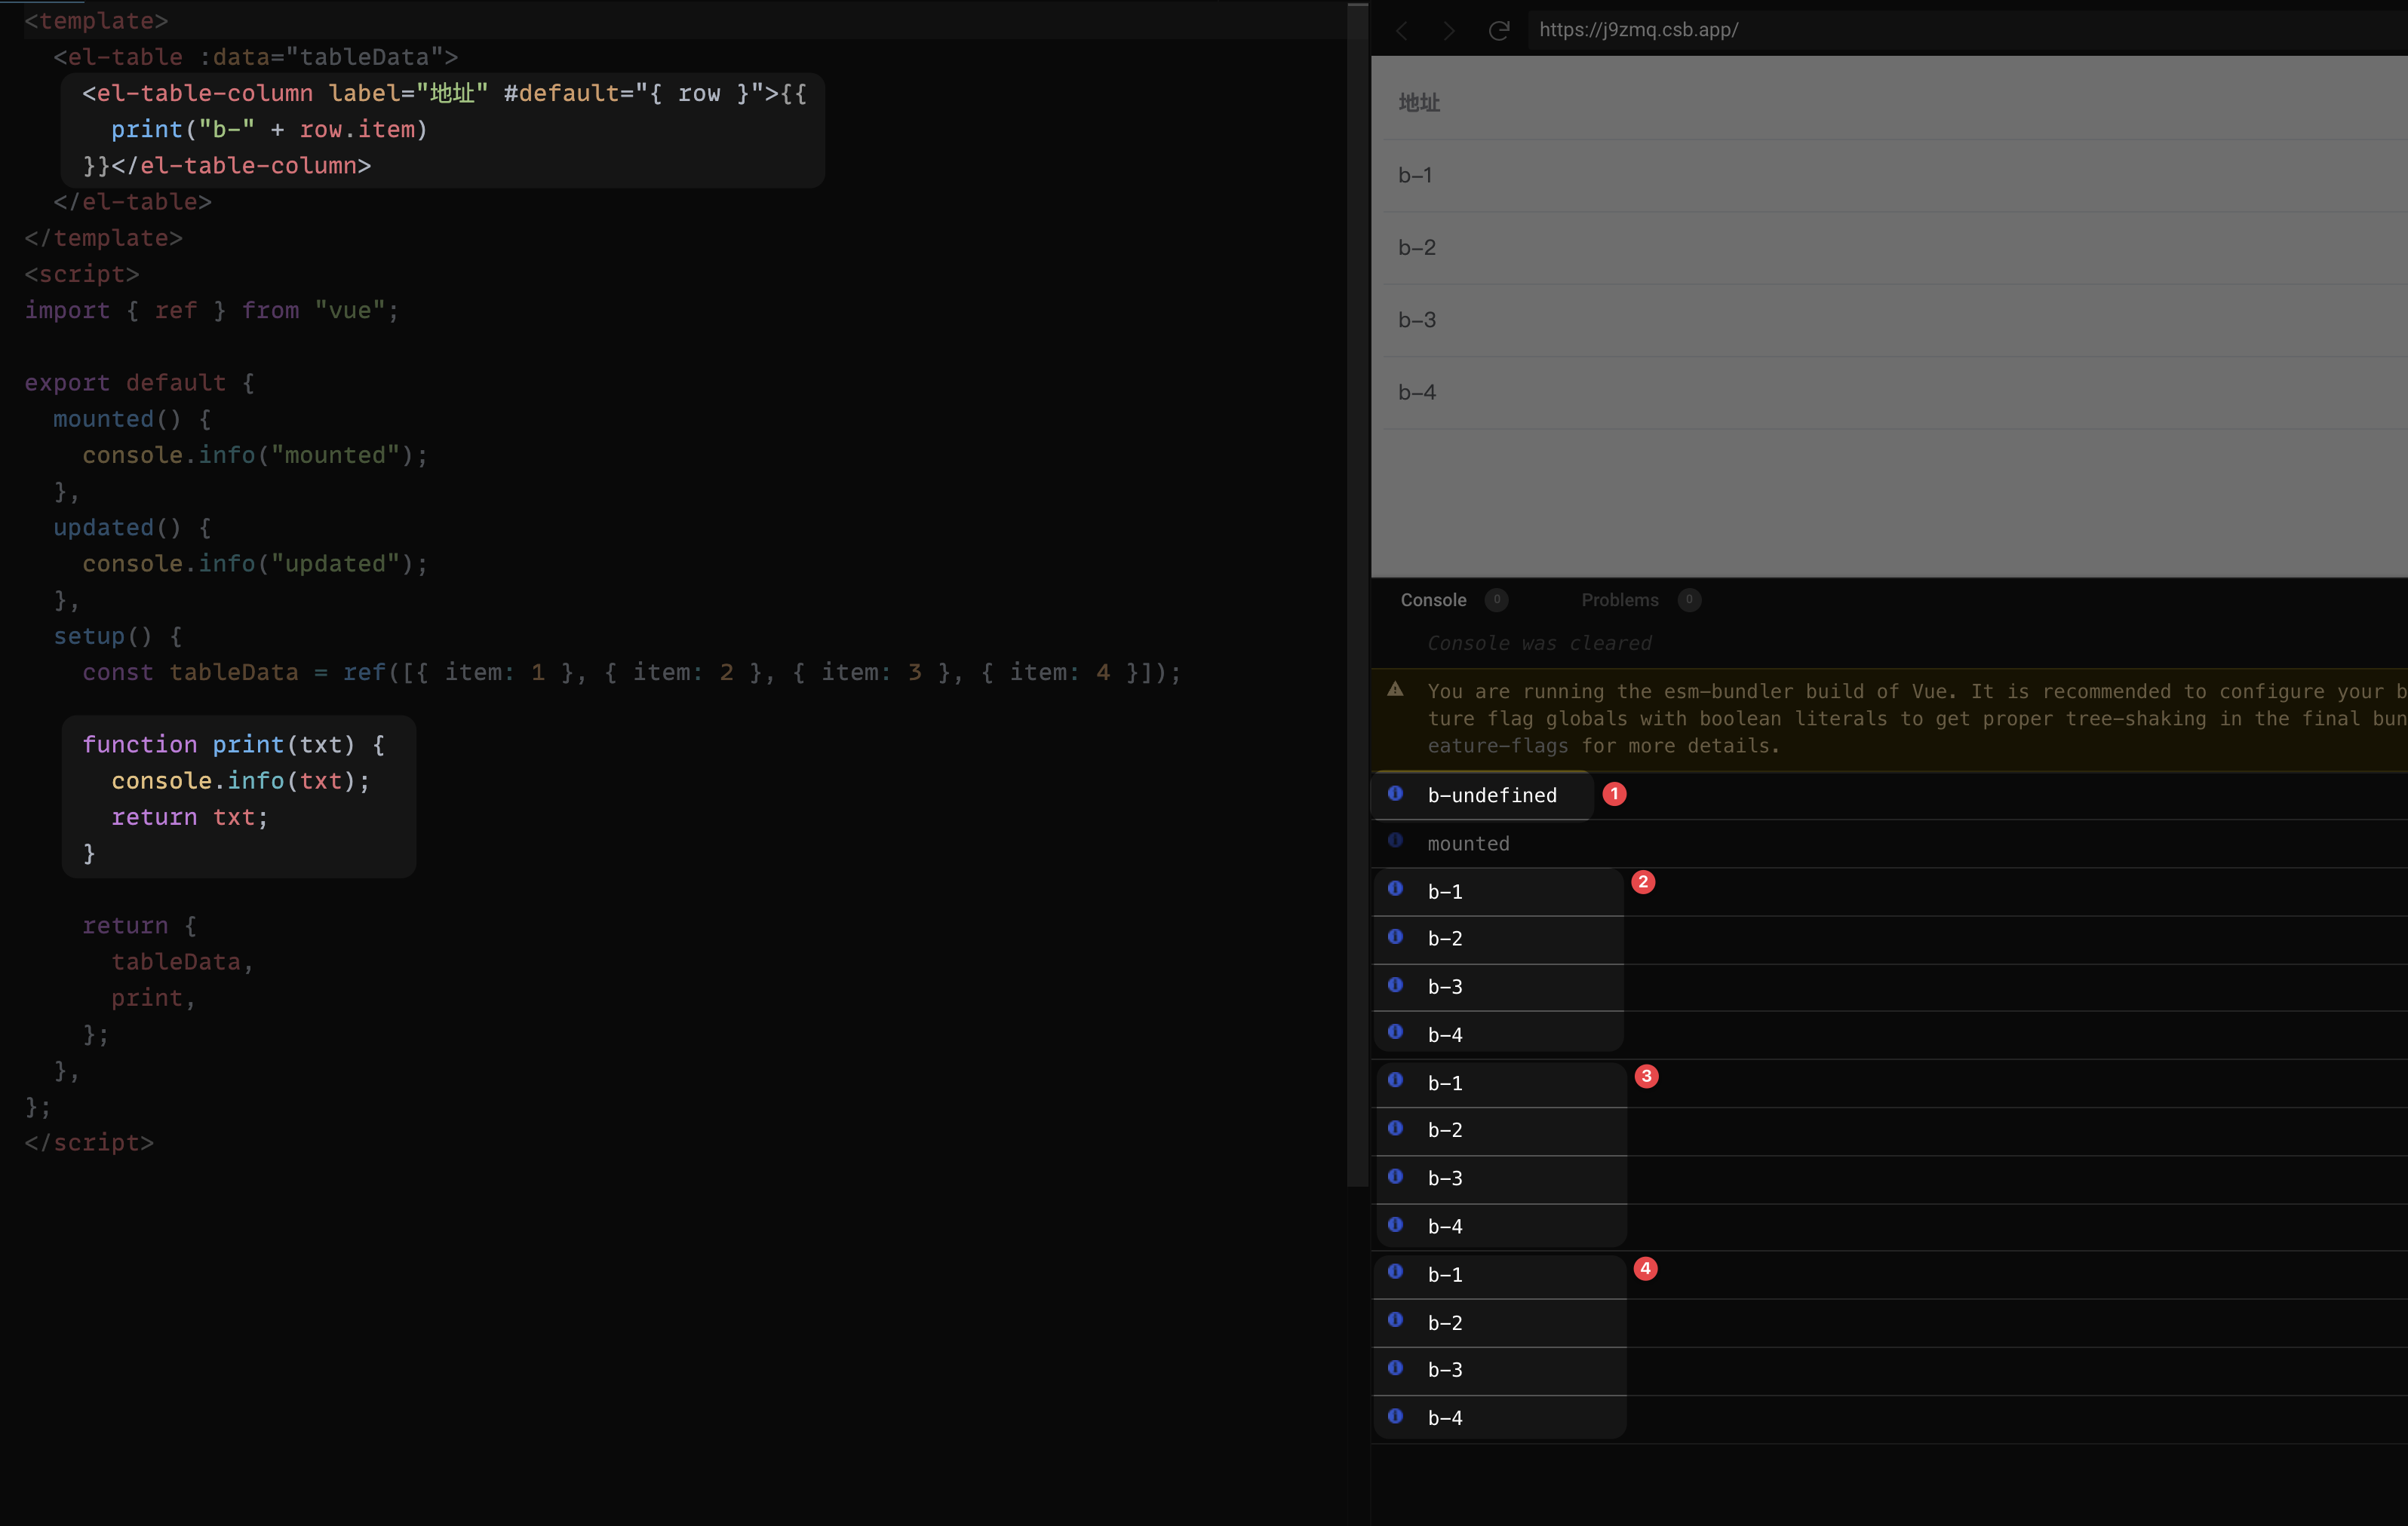The image size is (2408, 1526).
Task: Select the b-1 table row
Action: [x=1415, y=176]
